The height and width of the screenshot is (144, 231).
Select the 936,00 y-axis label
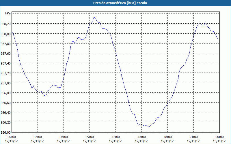click(x=5, y=132)
